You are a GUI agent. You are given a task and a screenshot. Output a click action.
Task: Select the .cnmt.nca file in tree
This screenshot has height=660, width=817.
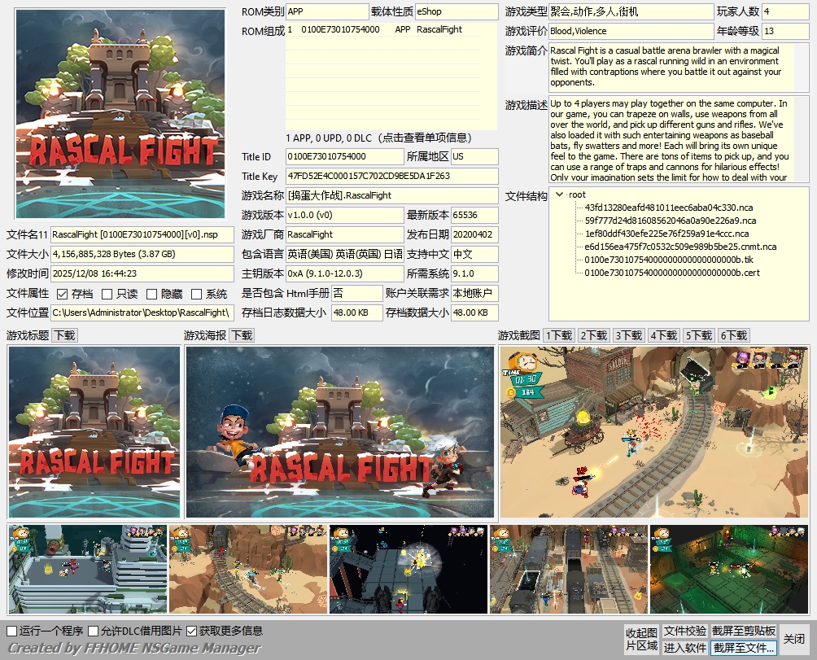[679, 247]
